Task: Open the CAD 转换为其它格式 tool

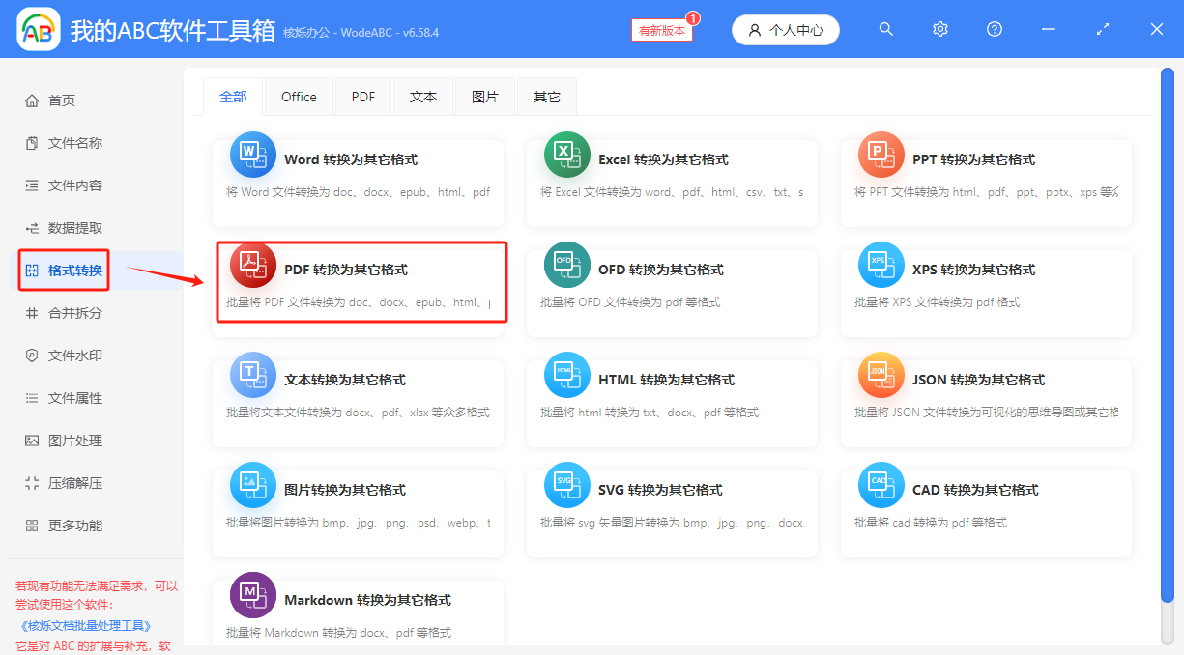Action: (x=881, y=485)
